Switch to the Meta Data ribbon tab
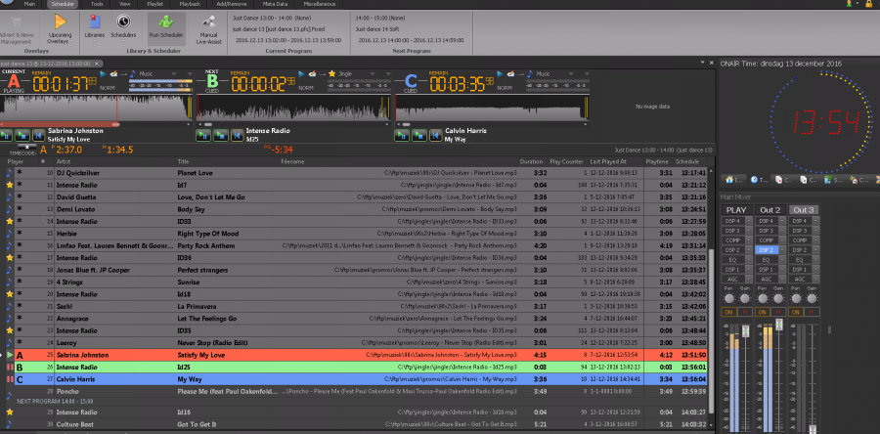Viewport: 880px width, 434px height. click(275, 4)
